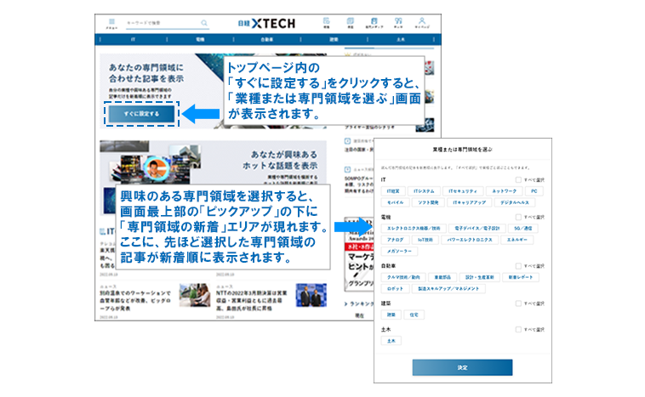The image size is (645, 397).
Task: Open the 別府温泉でのワーケーション headline
Action: [x=135, y=301]
